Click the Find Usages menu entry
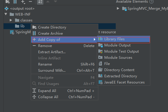The height and width of the screenshot is (112, 168). (64, 84)
